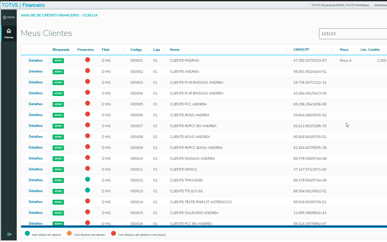Sort table by CNPJ/CPF column arrows
The width and height of the screenshot is (387, 242).
333,50
